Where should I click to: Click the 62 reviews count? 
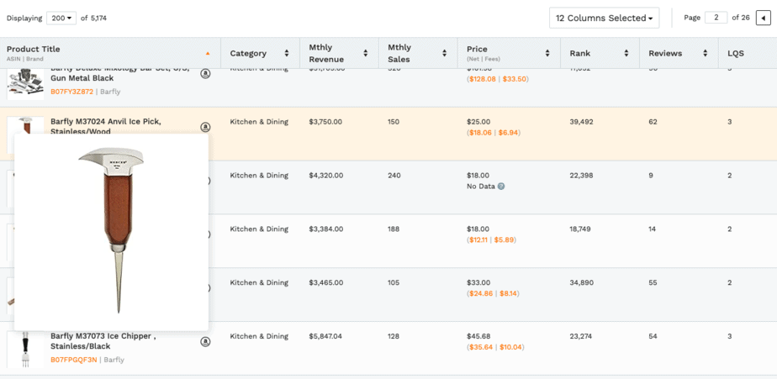point(653,122)
